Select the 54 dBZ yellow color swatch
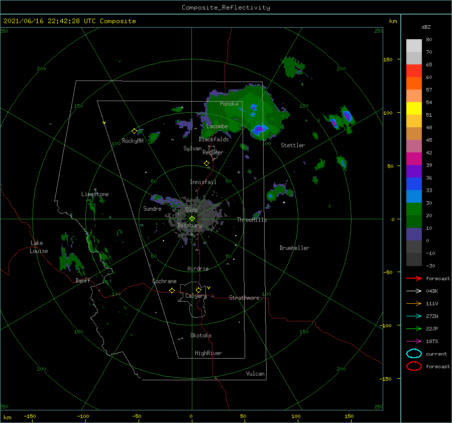Viewport: 452px width, 423px height. click(x=414, y=108)
